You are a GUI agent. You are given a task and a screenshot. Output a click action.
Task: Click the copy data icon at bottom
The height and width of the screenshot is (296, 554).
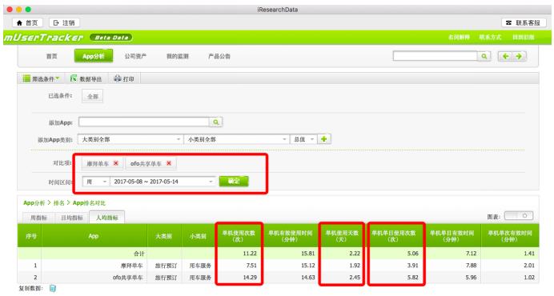[53, 288]
